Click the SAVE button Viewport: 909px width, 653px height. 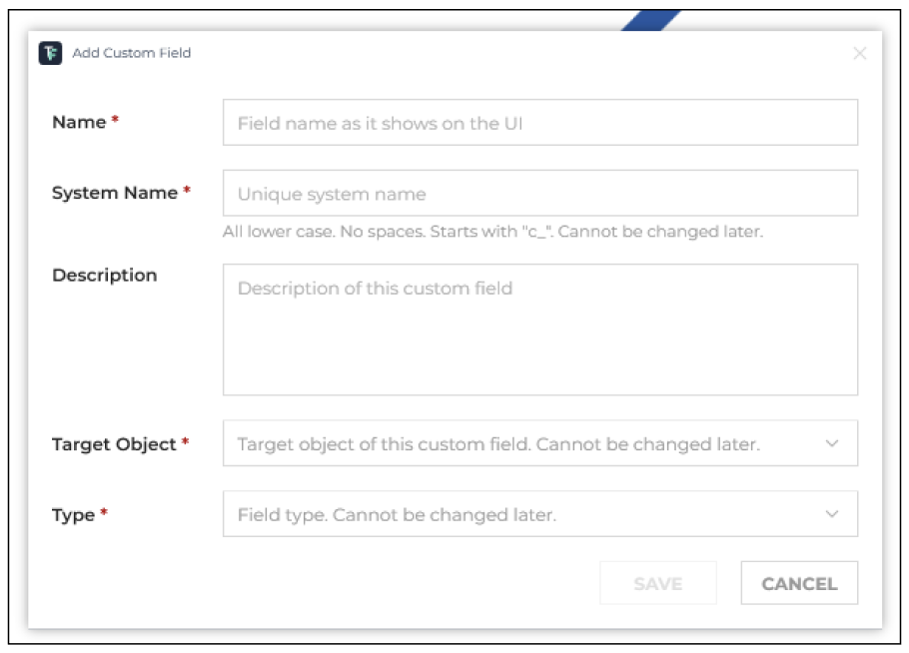(x=658, y=583)
